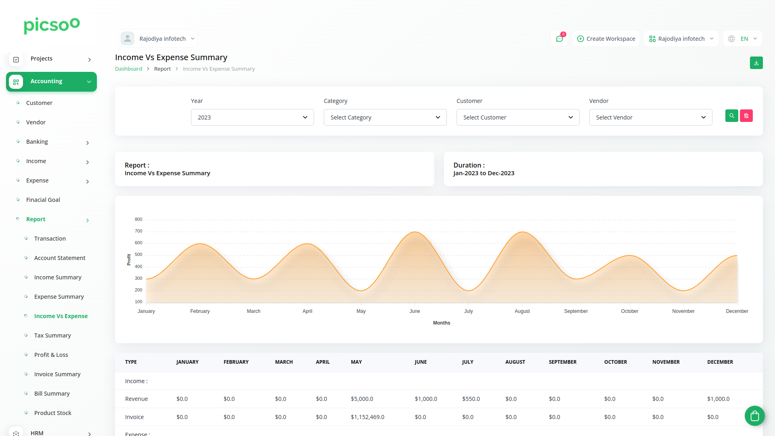775x436 pixels.
Task: Click the Create Workspace button
Action: [606, 39]
